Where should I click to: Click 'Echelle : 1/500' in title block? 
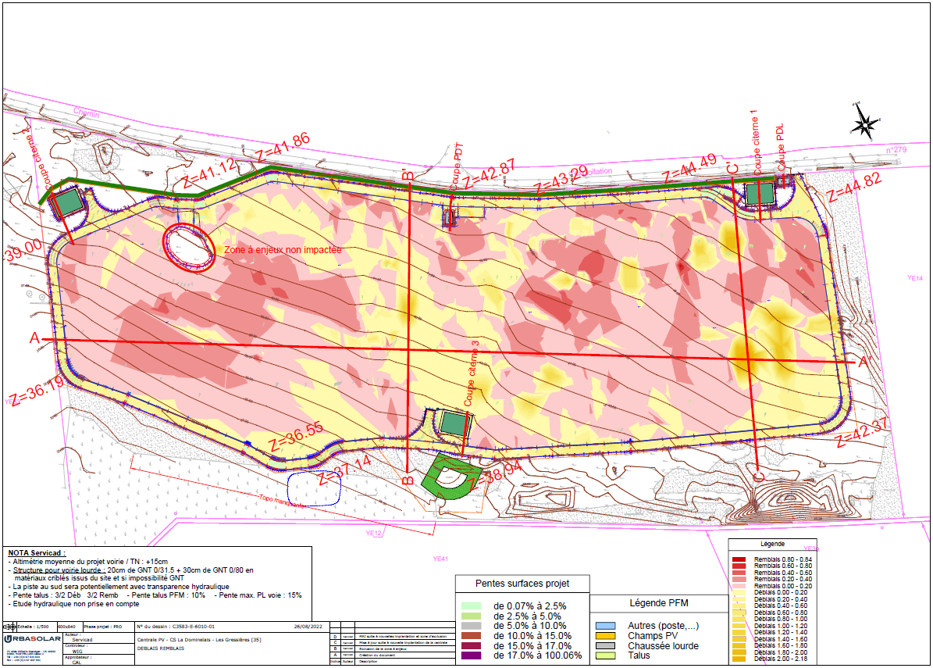pos(34,627)
